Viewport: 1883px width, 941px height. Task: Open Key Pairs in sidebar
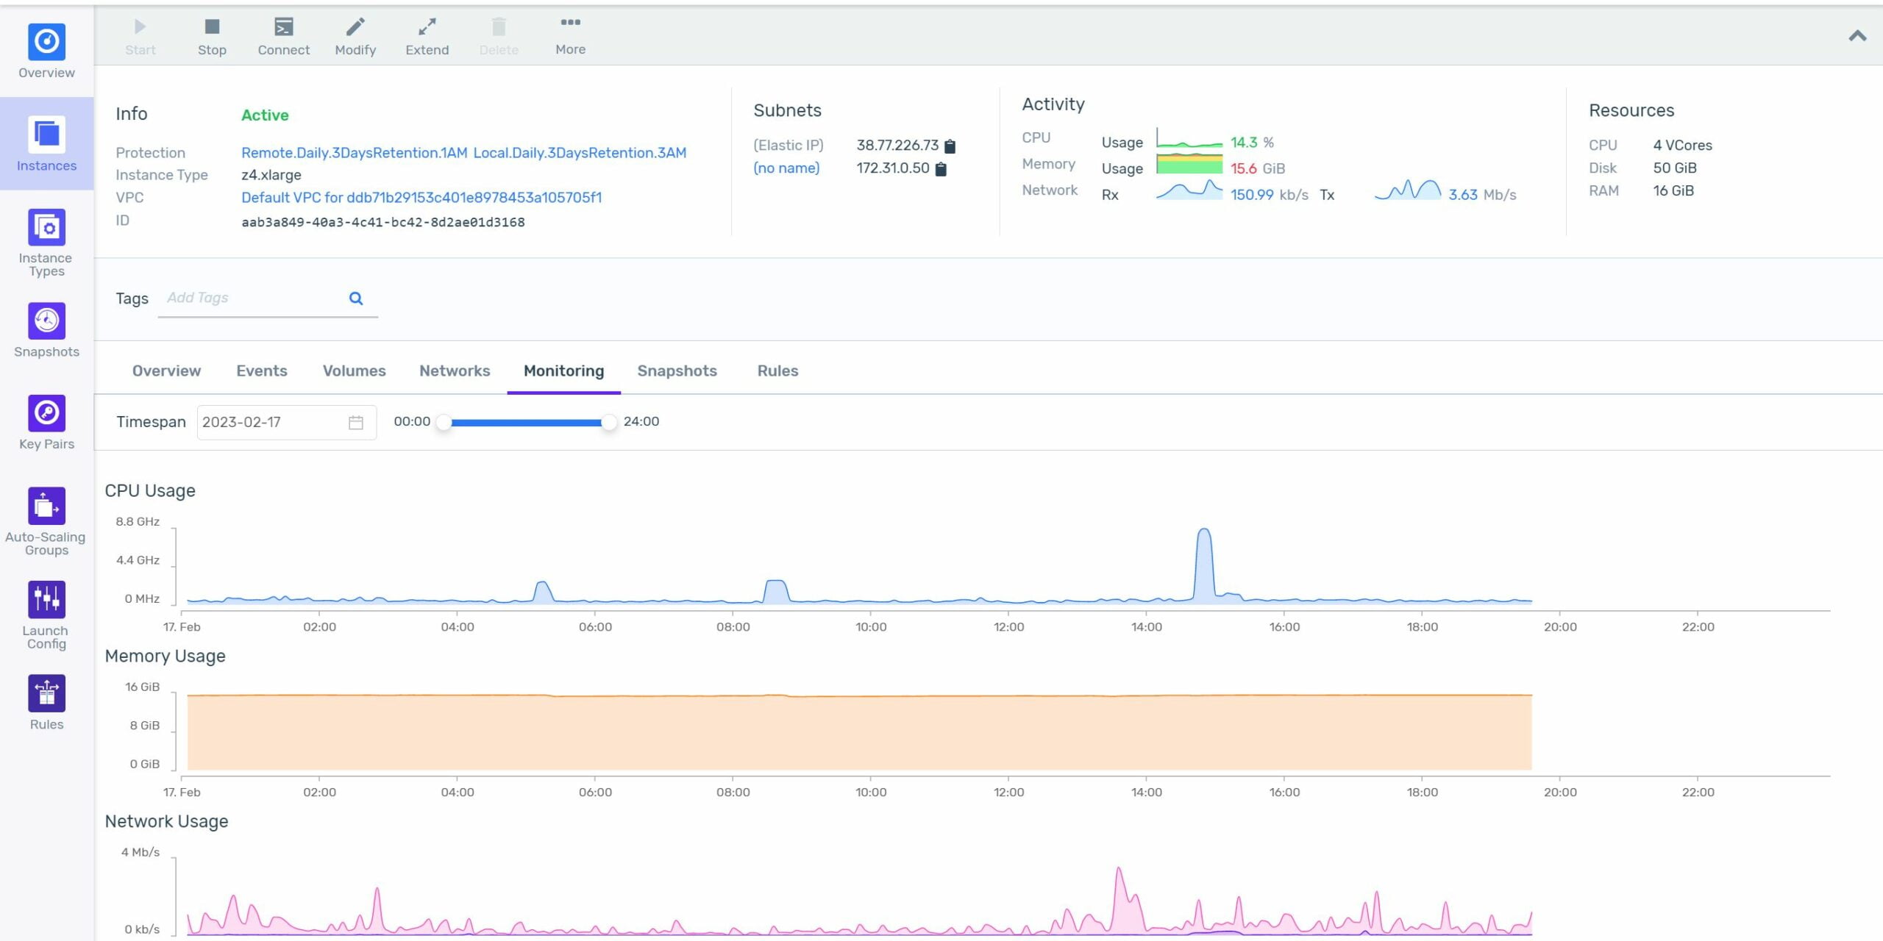pyautogui.click(x=46, y=423)
